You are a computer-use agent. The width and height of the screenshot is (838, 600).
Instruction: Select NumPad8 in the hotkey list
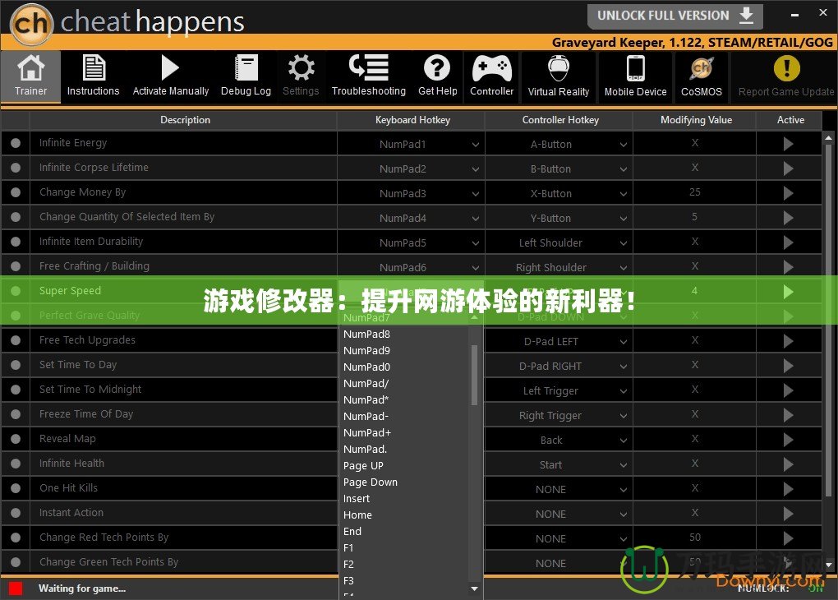click(366, 335)
